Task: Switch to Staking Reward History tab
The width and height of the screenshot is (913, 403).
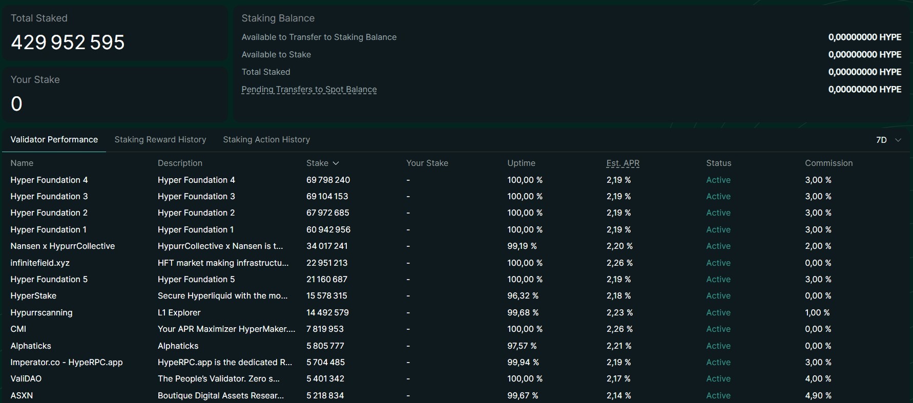Action: 160,140
